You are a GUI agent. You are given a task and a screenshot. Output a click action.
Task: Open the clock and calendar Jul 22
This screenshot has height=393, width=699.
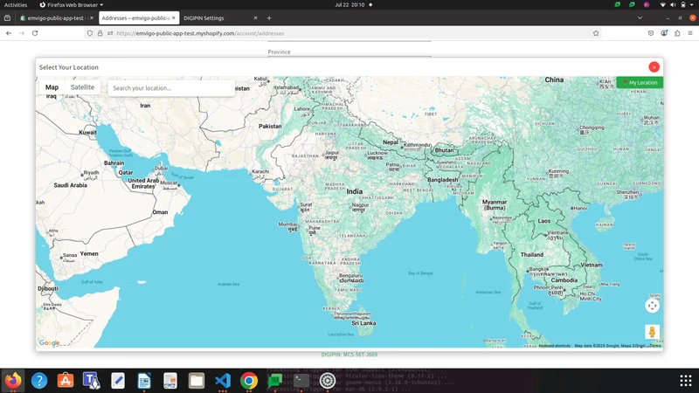pyautogui.click(x=349, y=5)
